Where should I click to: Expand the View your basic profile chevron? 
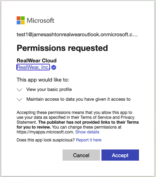tap(19, 90)
